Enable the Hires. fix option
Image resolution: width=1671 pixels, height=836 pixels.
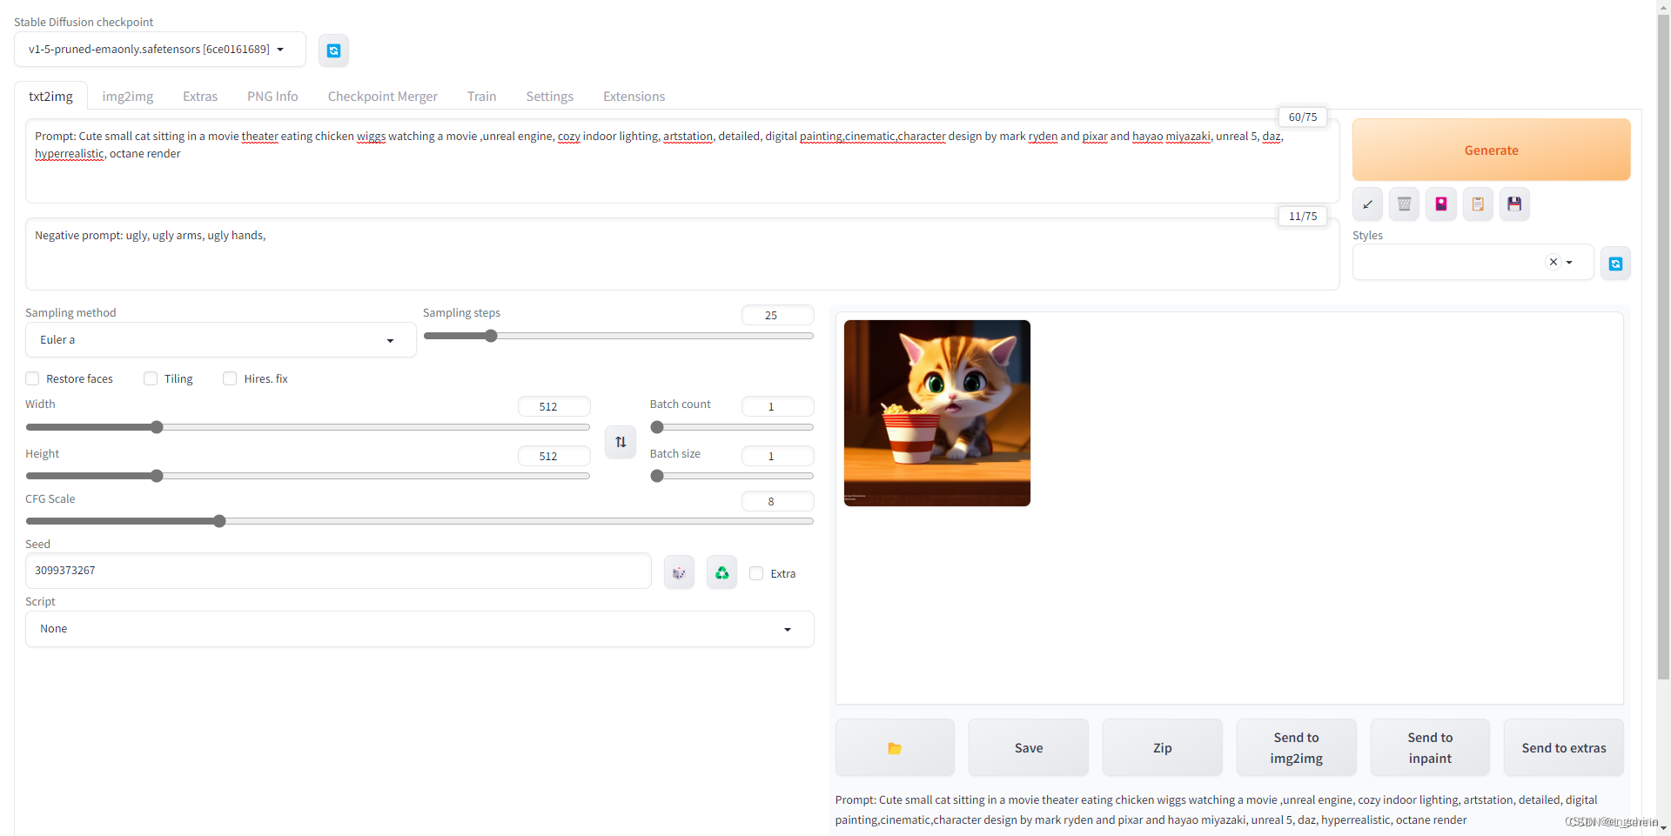230,378
